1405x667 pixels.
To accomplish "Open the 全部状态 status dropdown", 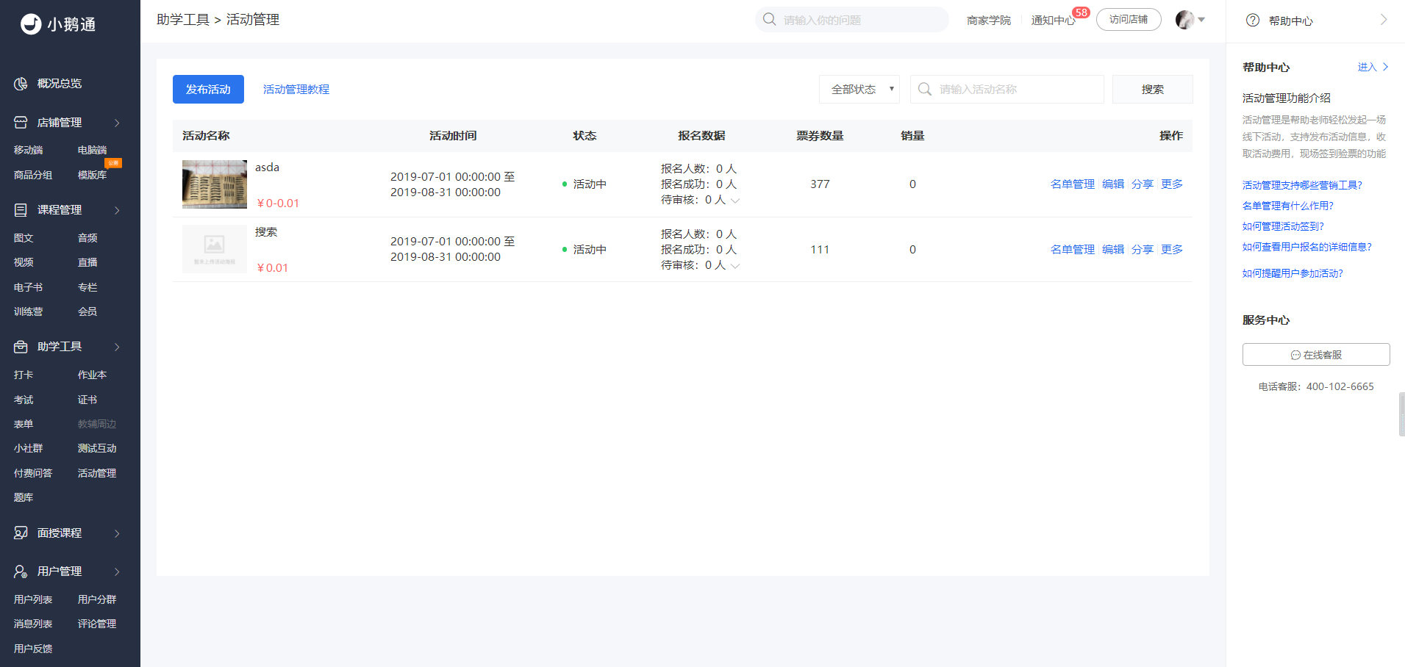I will point(859,90).
